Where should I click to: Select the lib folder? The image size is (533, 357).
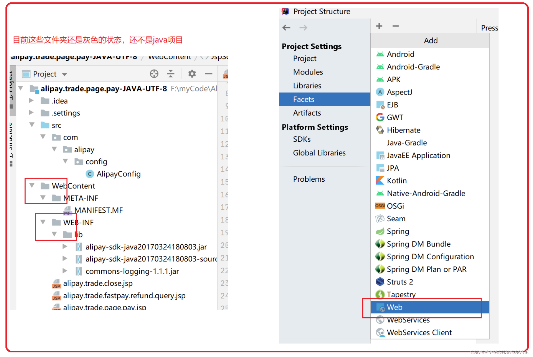[73, 235]
